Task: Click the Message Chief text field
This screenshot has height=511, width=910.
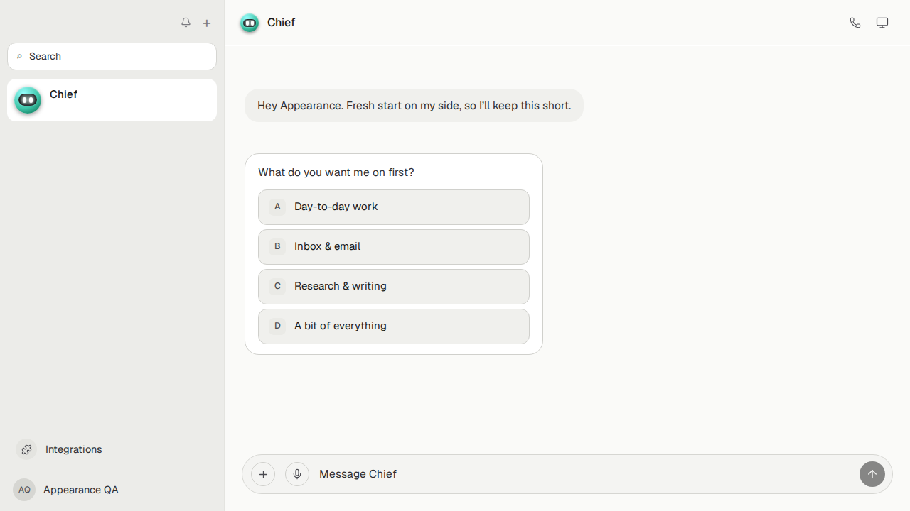Action: click(584, 474)
